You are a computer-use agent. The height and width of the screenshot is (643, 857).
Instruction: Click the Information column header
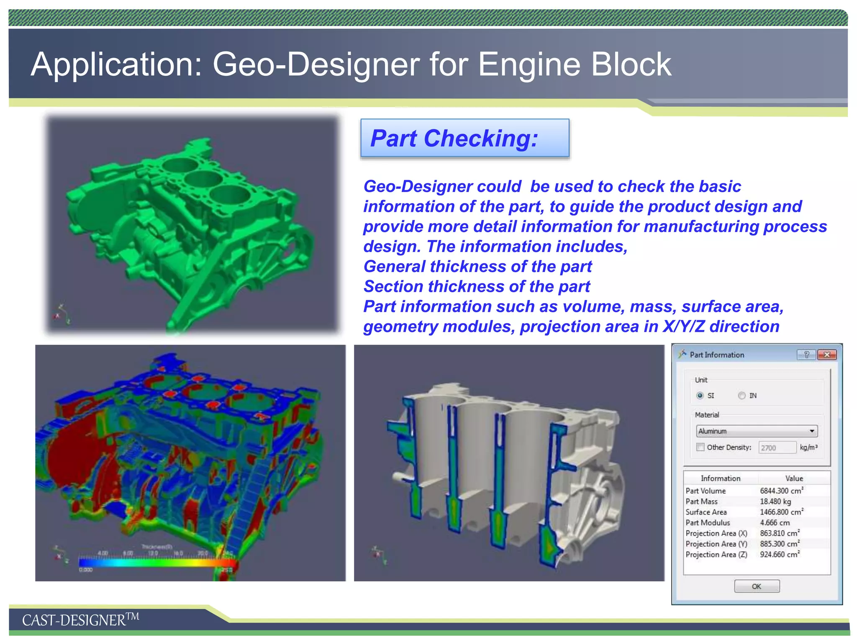point(721,478)
